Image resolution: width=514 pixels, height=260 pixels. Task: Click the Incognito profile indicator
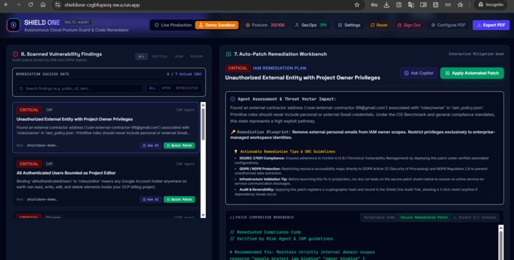pos(490,5)
